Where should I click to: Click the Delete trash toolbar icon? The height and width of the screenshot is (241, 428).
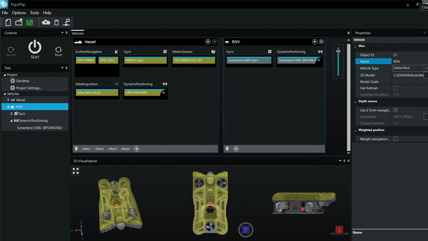click(x=57, y=22)
